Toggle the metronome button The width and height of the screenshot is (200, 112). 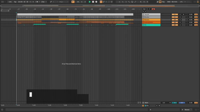pos(37,2)
